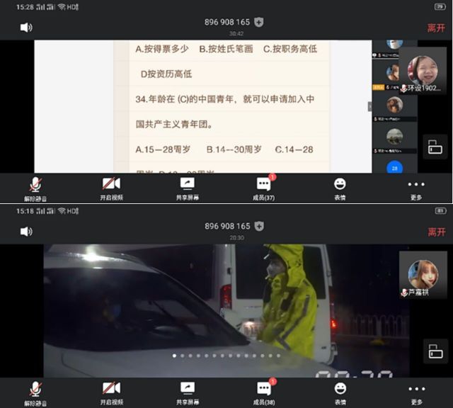453x408 pixels.
Task: Open the 成员(38) members list
Action: point(264,394)
